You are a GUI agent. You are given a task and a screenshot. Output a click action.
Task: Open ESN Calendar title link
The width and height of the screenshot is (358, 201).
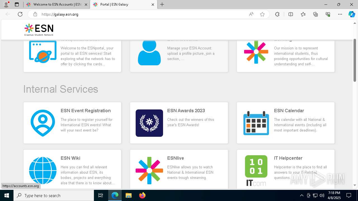(289, 111)
